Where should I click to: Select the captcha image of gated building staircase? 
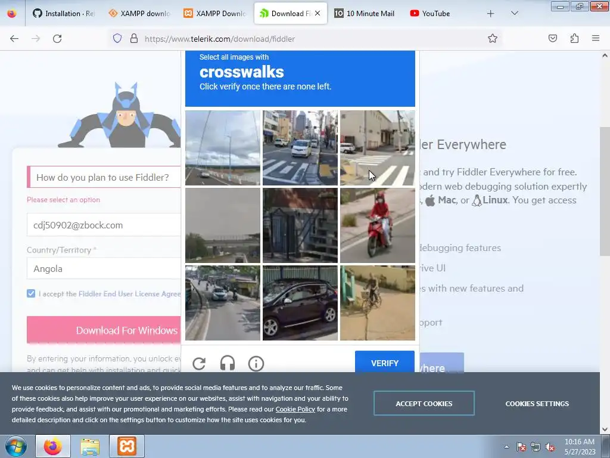point(300,225)
